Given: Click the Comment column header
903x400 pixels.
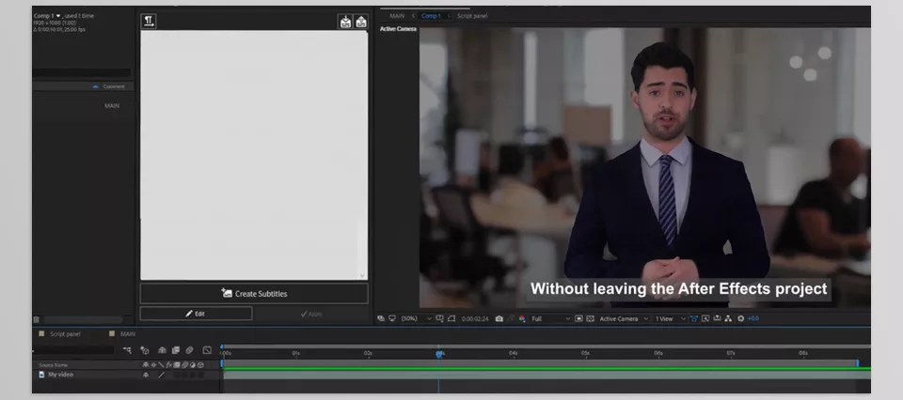Looking at the screenshot, I should 114,86.
